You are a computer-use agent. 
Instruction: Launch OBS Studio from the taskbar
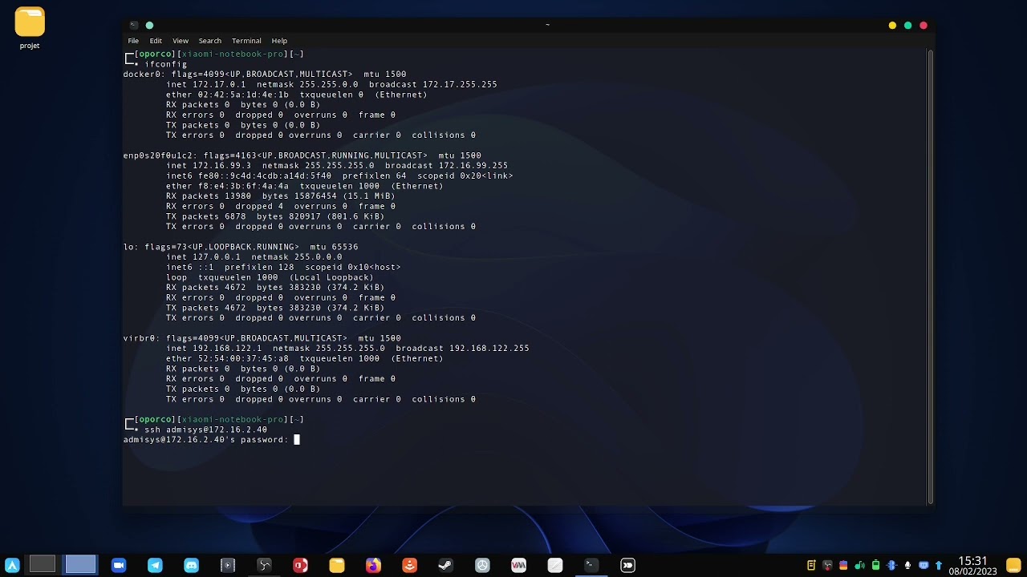264,565
